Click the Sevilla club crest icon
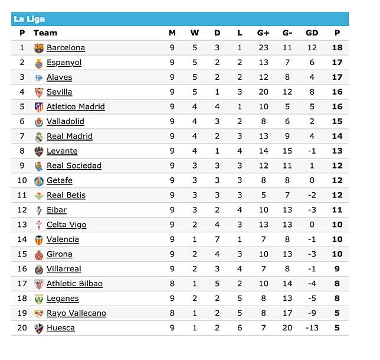380x360 pixels. (39, 92)
